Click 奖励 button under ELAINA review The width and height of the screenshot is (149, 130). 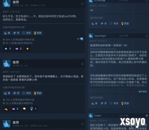click(125, 23)
